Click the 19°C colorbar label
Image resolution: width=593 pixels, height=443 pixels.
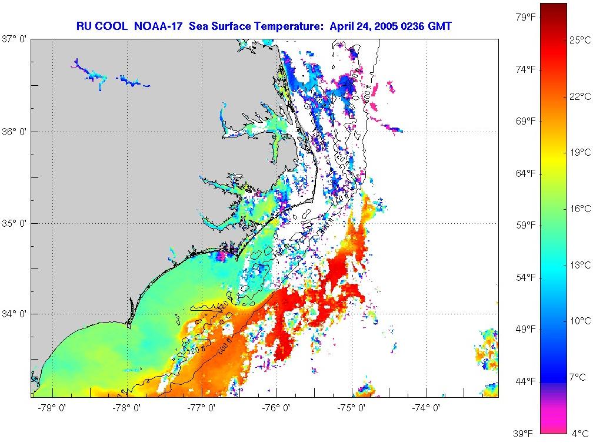pos(580,152)
